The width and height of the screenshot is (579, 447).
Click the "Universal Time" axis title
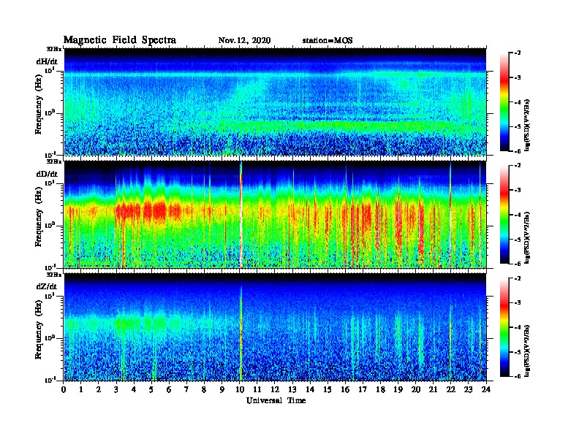point(276,400)
